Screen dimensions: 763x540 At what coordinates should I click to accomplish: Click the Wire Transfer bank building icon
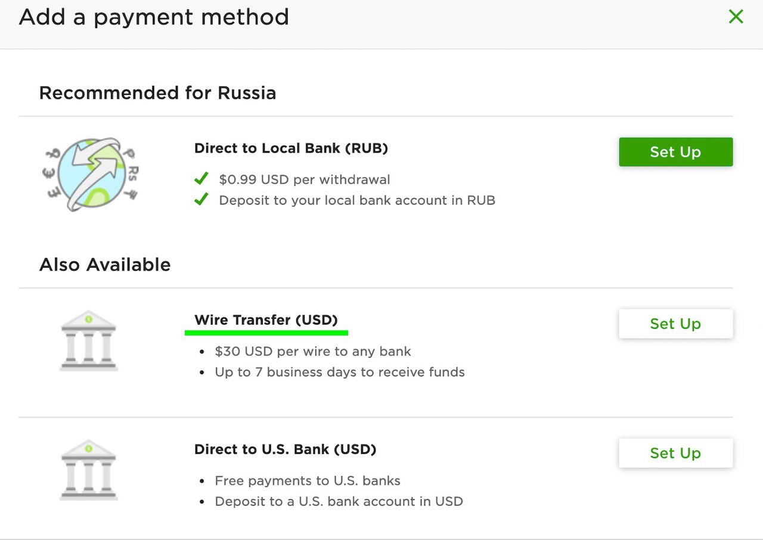click(88, 340)
